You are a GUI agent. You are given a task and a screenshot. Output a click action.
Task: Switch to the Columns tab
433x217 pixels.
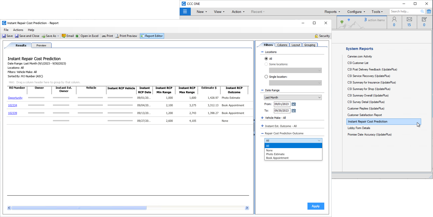tap(282, 45)
